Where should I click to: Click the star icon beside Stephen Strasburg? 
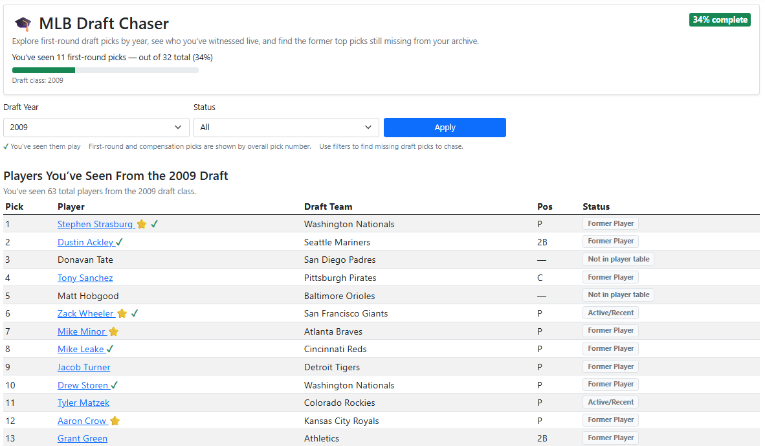(142, 224)
